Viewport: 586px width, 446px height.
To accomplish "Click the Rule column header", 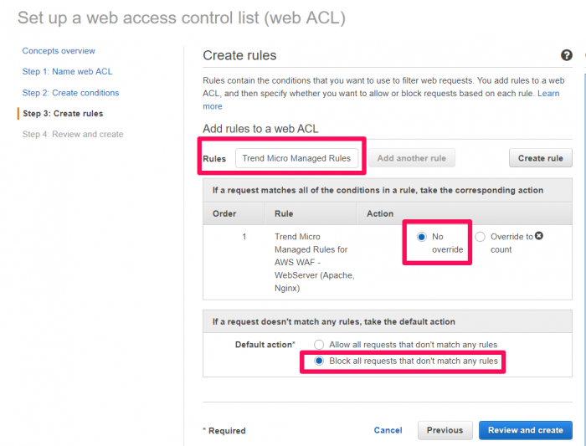I will tap(284, 213).
